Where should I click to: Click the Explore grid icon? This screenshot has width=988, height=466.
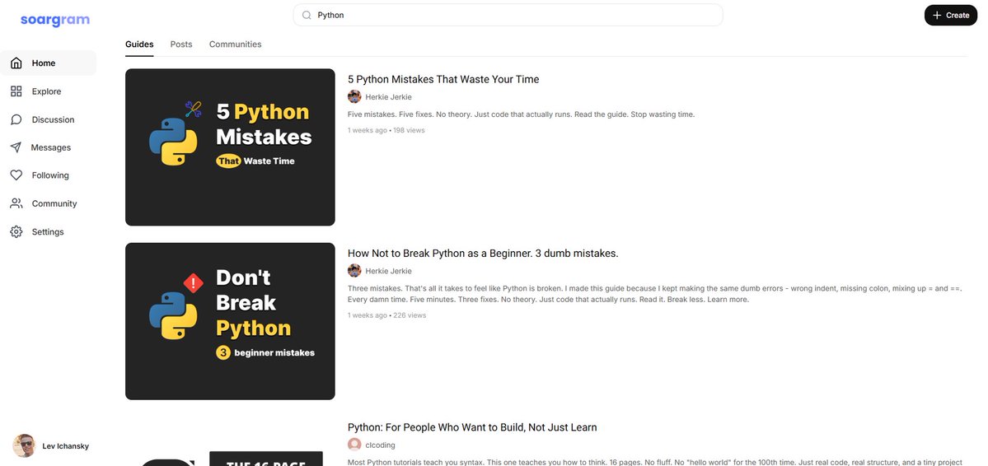[x=16, y=91]
